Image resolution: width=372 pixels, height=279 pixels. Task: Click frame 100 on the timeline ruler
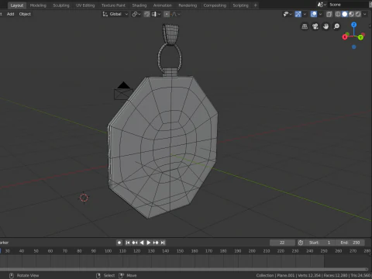point(108,251)
